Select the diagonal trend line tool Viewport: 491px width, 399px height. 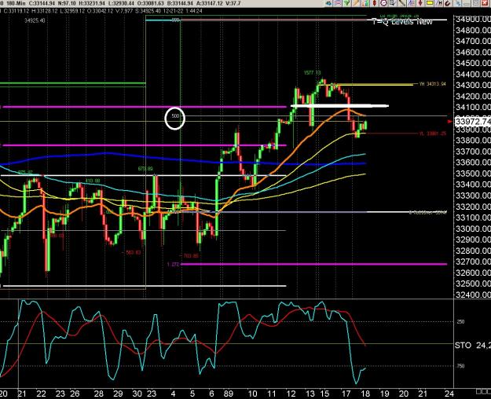pos(401,3)
